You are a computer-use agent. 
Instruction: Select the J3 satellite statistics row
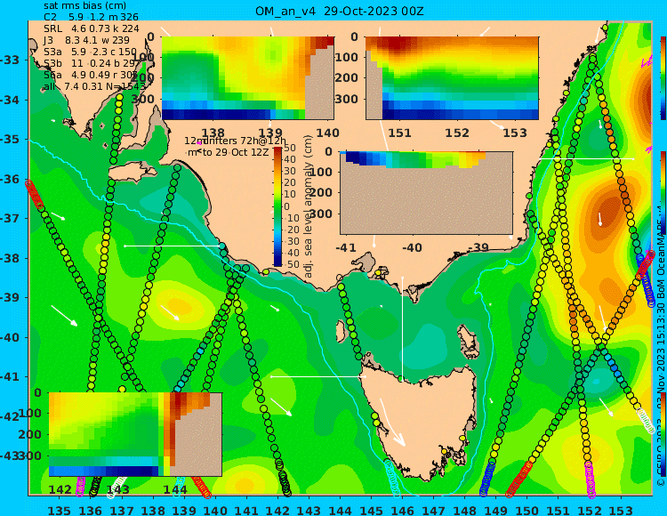point(86,40)
